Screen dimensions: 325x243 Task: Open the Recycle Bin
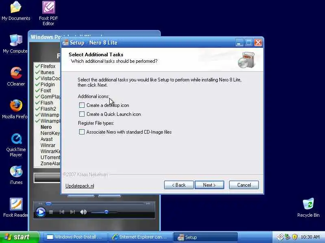[308, 207]
